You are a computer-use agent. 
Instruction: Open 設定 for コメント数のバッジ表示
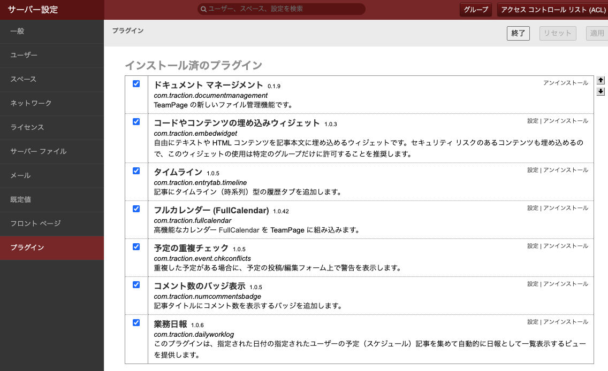click(x=533, y=284)
